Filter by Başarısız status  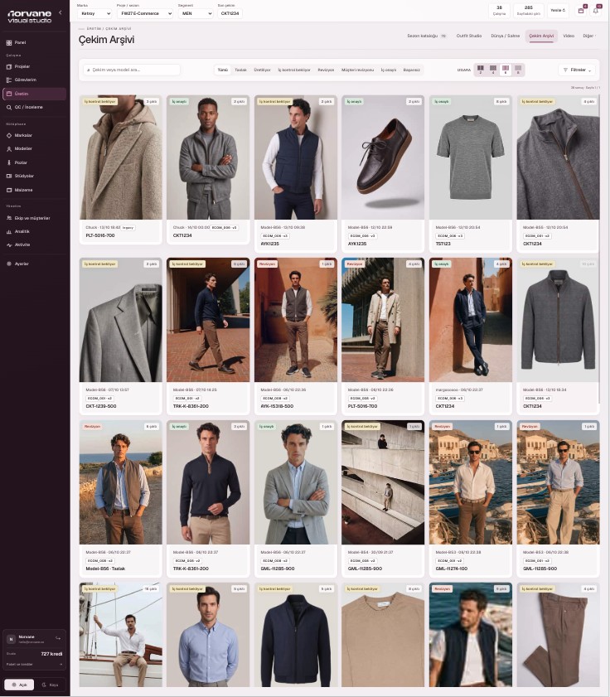coord(411,70)
